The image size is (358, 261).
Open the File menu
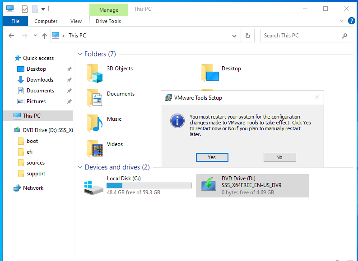15,21
